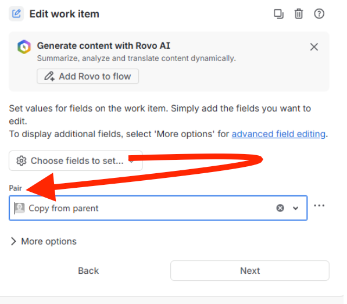347x304 pixels.
Task: Expand the Pair field dropdown chevron
Action: pyautogui.click(x=295, y=208)
